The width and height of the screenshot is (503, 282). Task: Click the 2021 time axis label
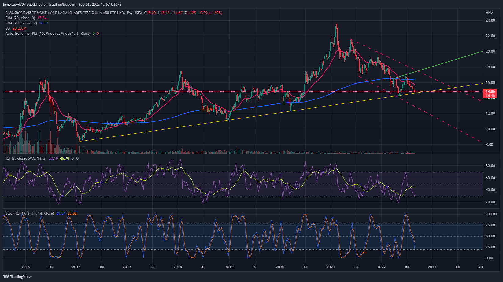click(x=331, y=267)
